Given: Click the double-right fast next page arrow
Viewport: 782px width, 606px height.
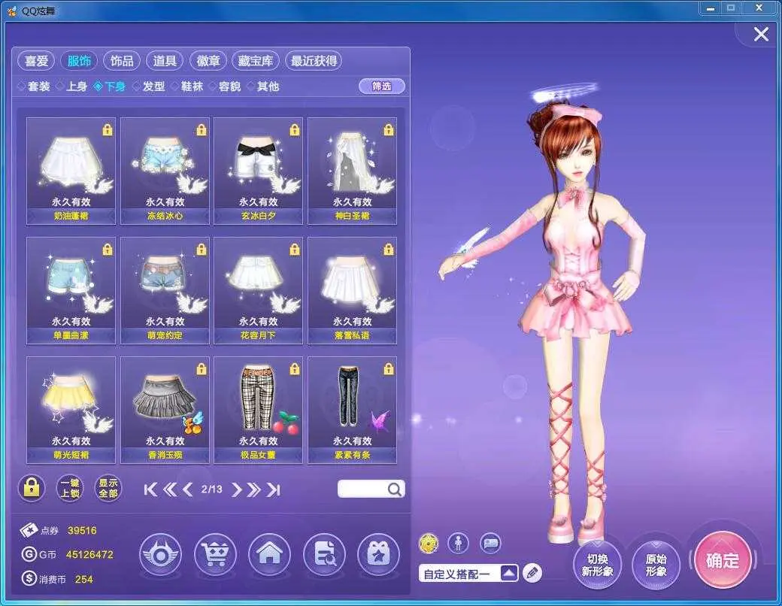Looking at the screenshot, I should [254, 489].
